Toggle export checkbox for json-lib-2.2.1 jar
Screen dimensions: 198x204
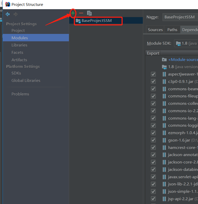click(x=153, y=184)
